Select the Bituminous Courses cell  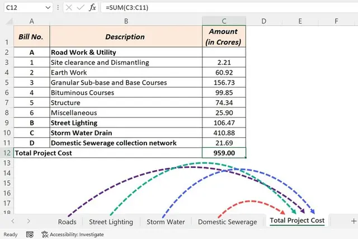[126, 92]
